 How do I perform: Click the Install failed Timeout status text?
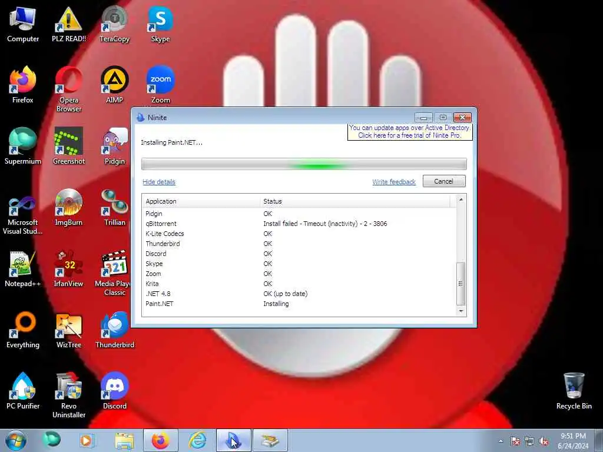click(325, 224)
